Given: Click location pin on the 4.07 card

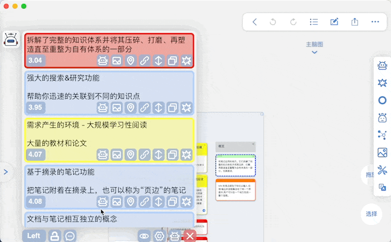Looking at the screenshot, I should pos(130,155).
